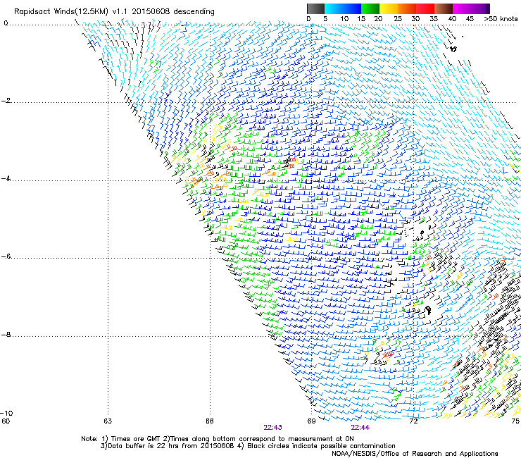Viewport: 521px width, 458px height.
Task: Click the '>50 knots' legend label
Action: (501, 19)
